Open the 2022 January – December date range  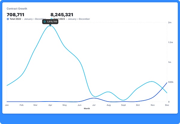pos(35,19)
